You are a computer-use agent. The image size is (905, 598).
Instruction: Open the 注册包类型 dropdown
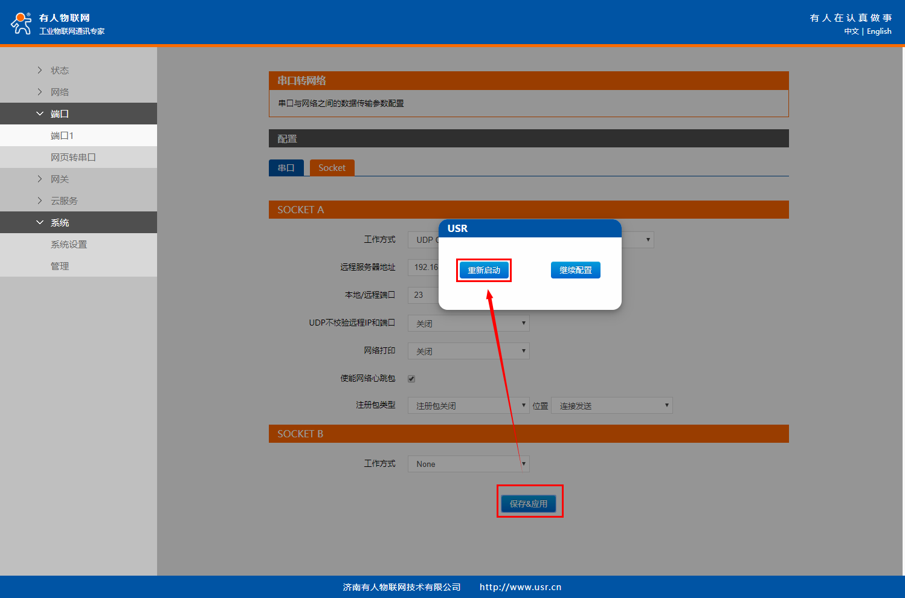(468, 405)
